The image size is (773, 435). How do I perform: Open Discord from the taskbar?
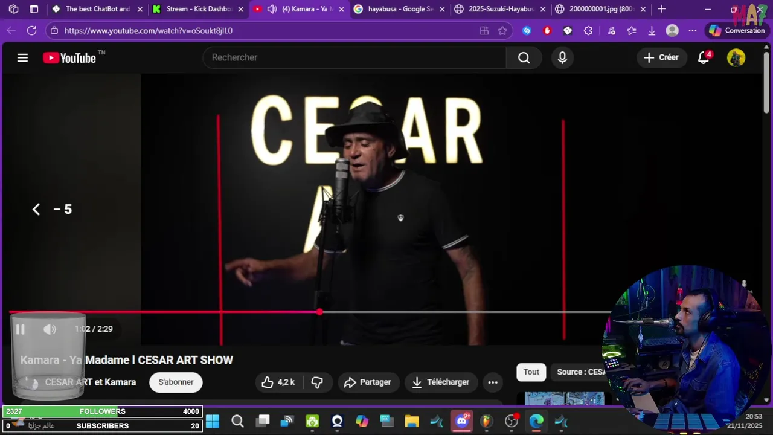[462, 421]
